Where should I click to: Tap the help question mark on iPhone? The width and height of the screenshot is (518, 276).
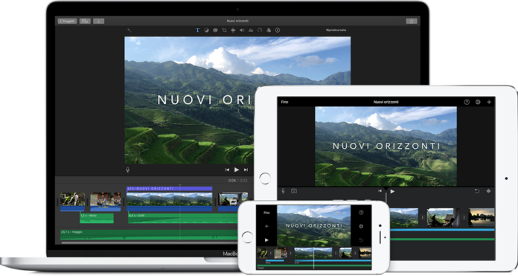[361, 213]
